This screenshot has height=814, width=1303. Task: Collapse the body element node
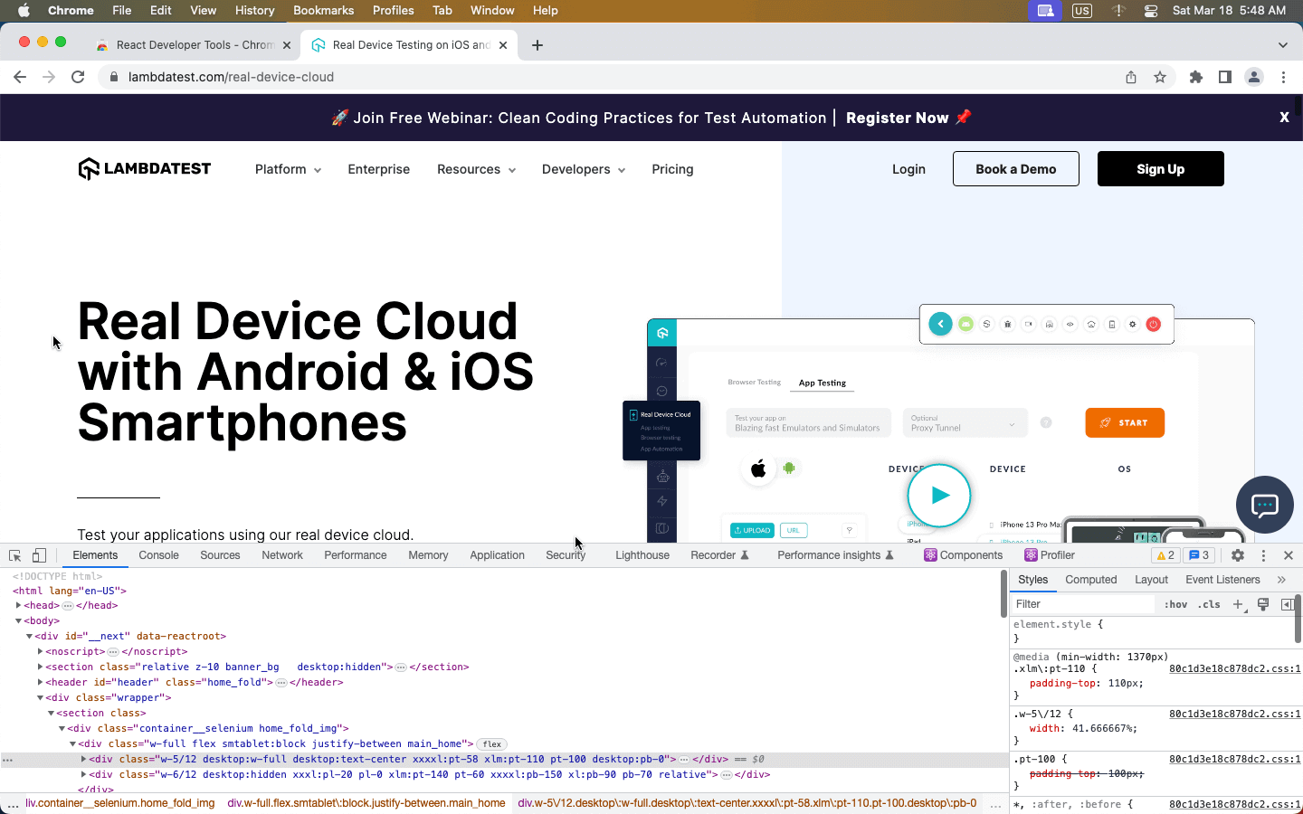click(18, 621)
